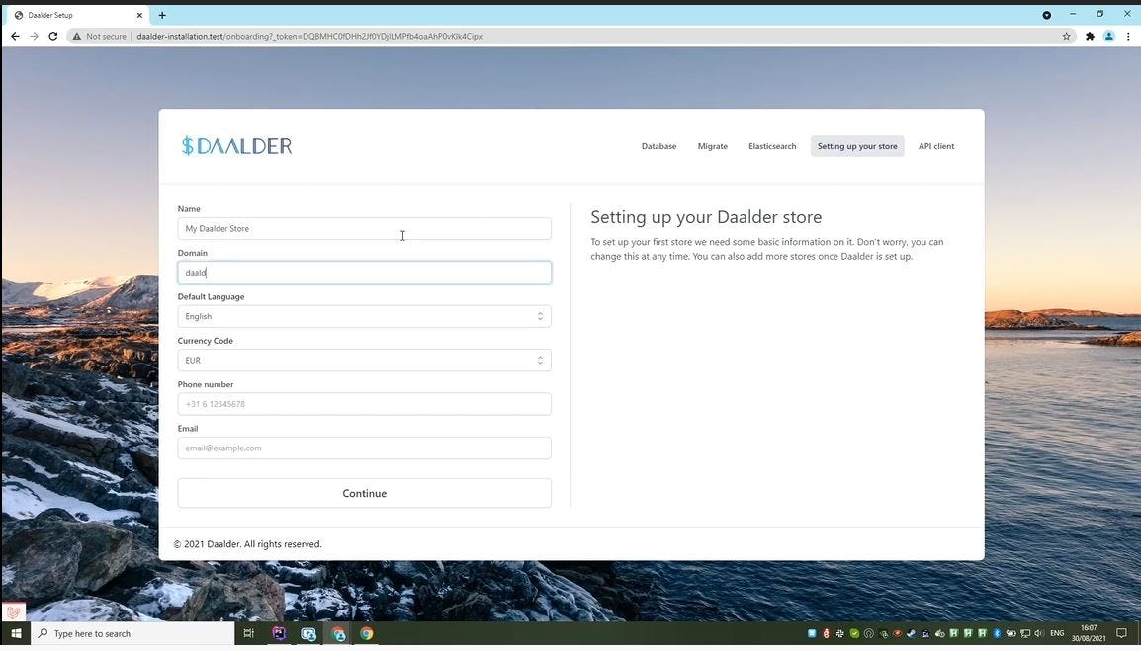The image size is (1141, 651).
Task: Open the Chrome profile avatar
Action: coord(1108,36)
